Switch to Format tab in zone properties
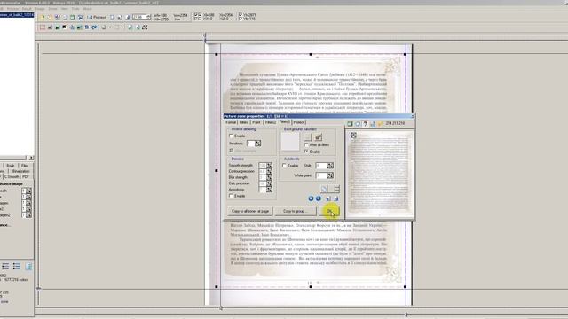 tap(231, 122)
